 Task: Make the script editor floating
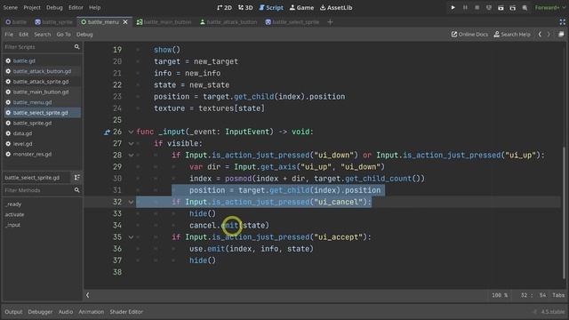point(561,35)
